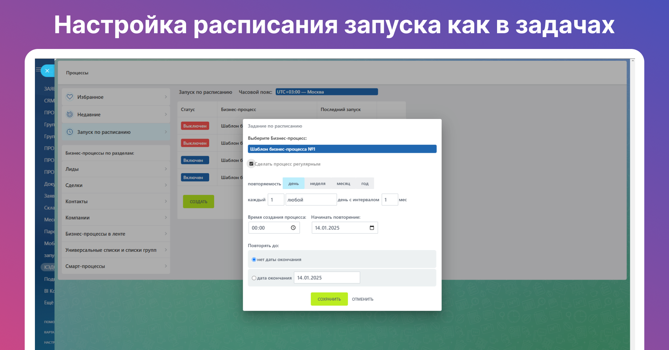Click the recent icon beside Недавние

70,114
